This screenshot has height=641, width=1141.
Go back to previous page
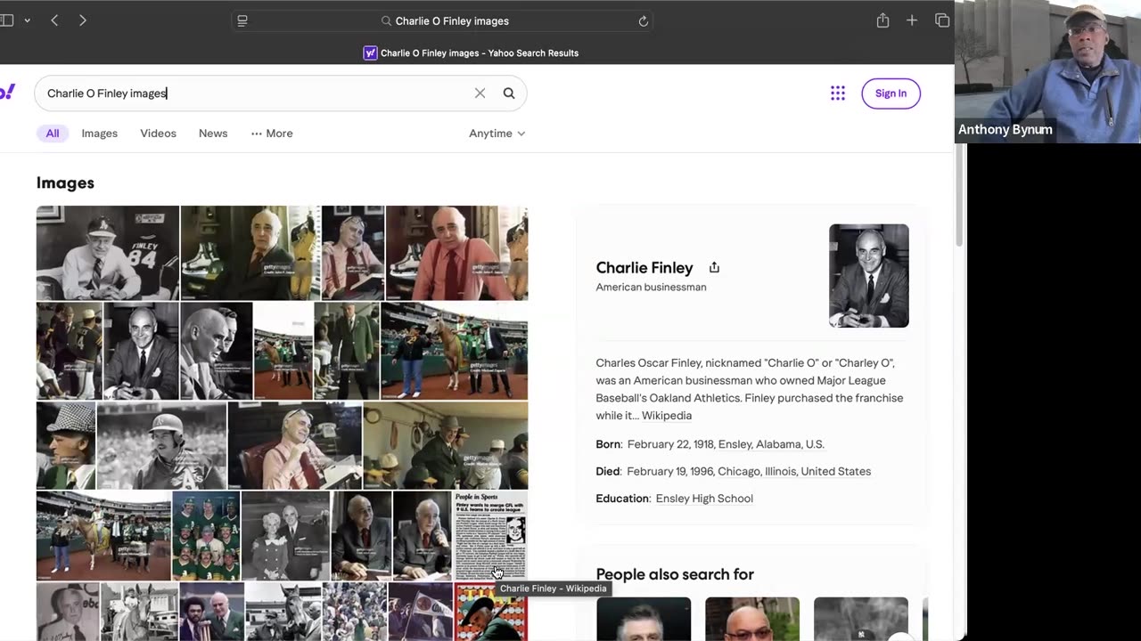tap(54, 20)
